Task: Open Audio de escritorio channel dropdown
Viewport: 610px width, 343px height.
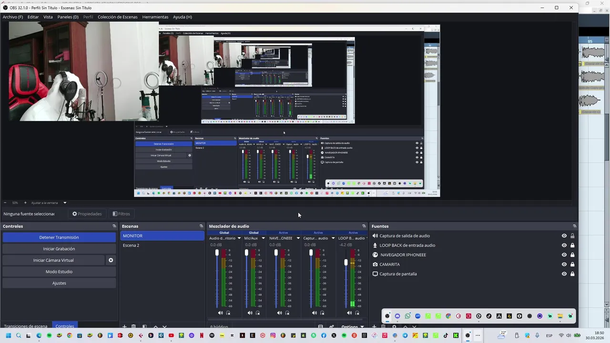Action: tap(239, 238)
